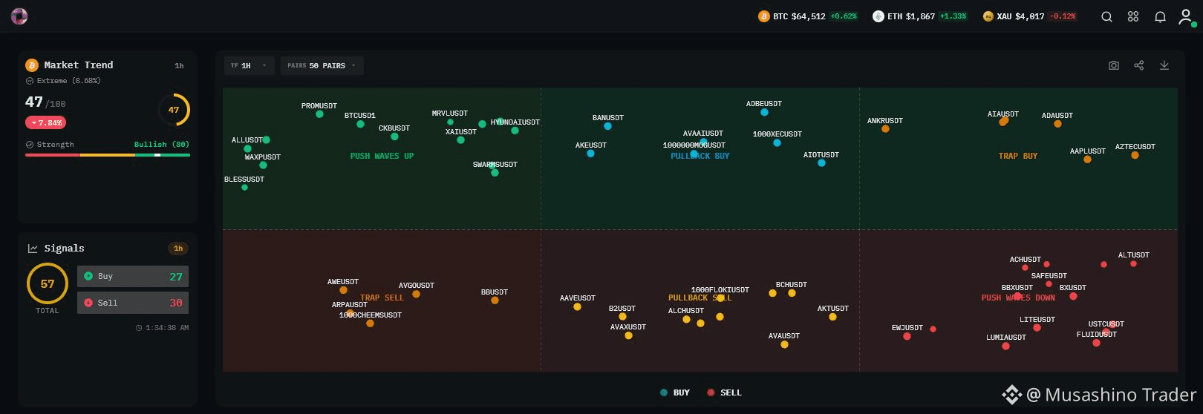1203x414 pixels.
Task: Open the search icon in header
Action: coord(1106,17)
